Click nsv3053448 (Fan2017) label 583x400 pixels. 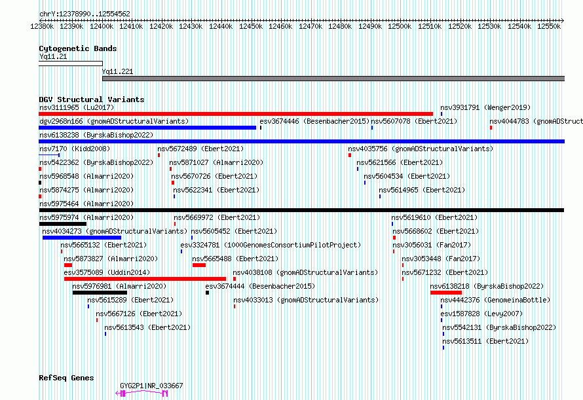coord(441,259)
